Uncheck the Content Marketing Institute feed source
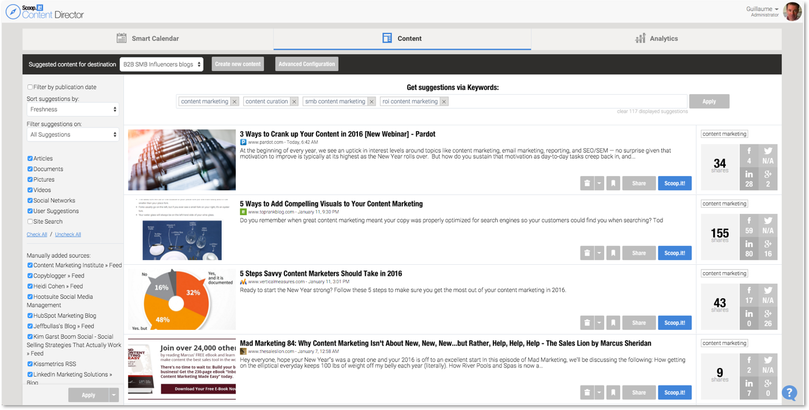The height and width of the screenshot is (410, 809). click(x=30, y=265)
